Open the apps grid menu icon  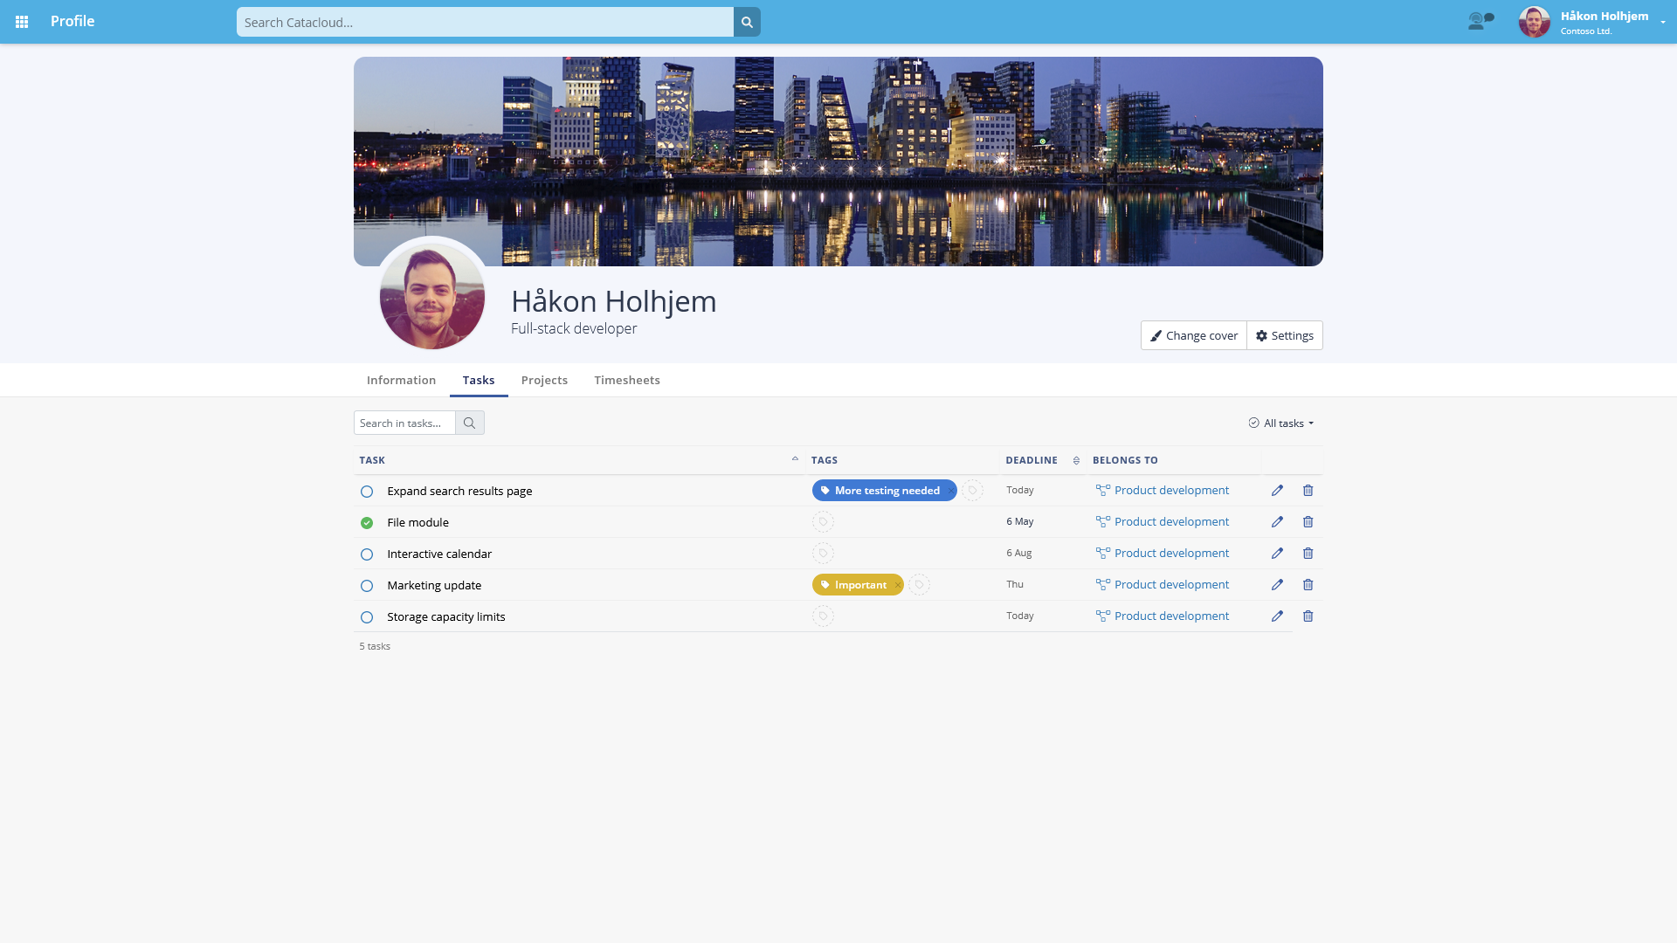pyautogui.click(x=22, y=22)
